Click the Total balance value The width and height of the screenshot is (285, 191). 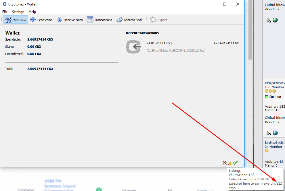pyautogui.click(x=40, y=69)
